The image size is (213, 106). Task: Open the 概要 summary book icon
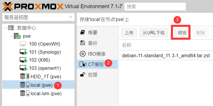click(83, 33)
